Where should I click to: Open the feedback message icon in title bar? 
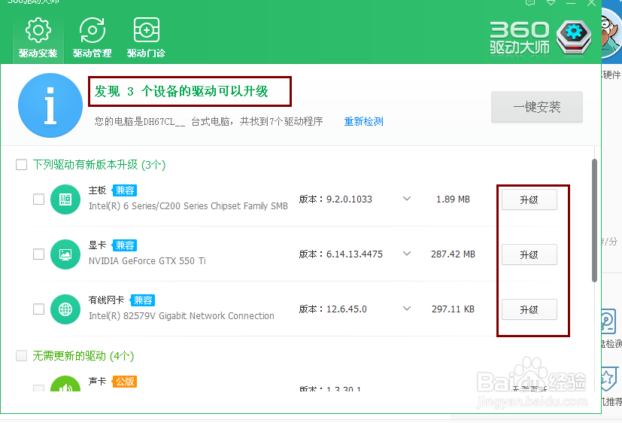pos(529,2)
